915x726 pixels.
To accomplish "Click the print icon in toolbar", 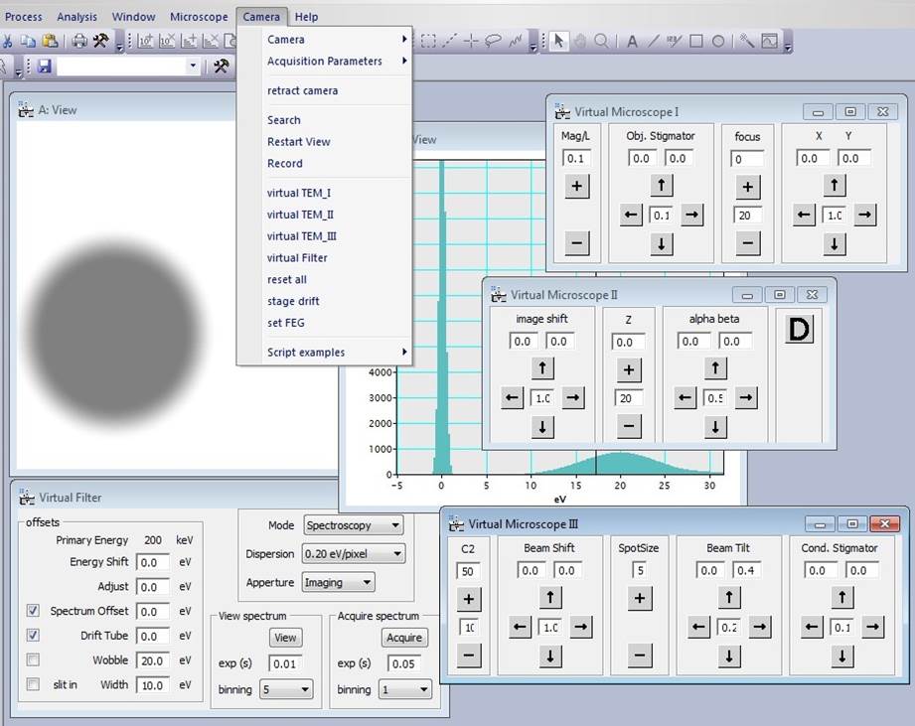I will (79, 41).
